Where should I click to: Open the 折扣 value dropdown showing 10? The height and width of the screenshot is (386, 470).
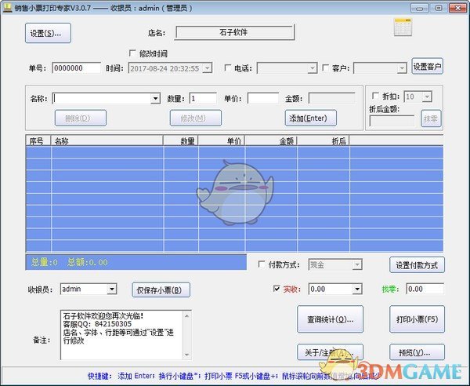(427, 96)
